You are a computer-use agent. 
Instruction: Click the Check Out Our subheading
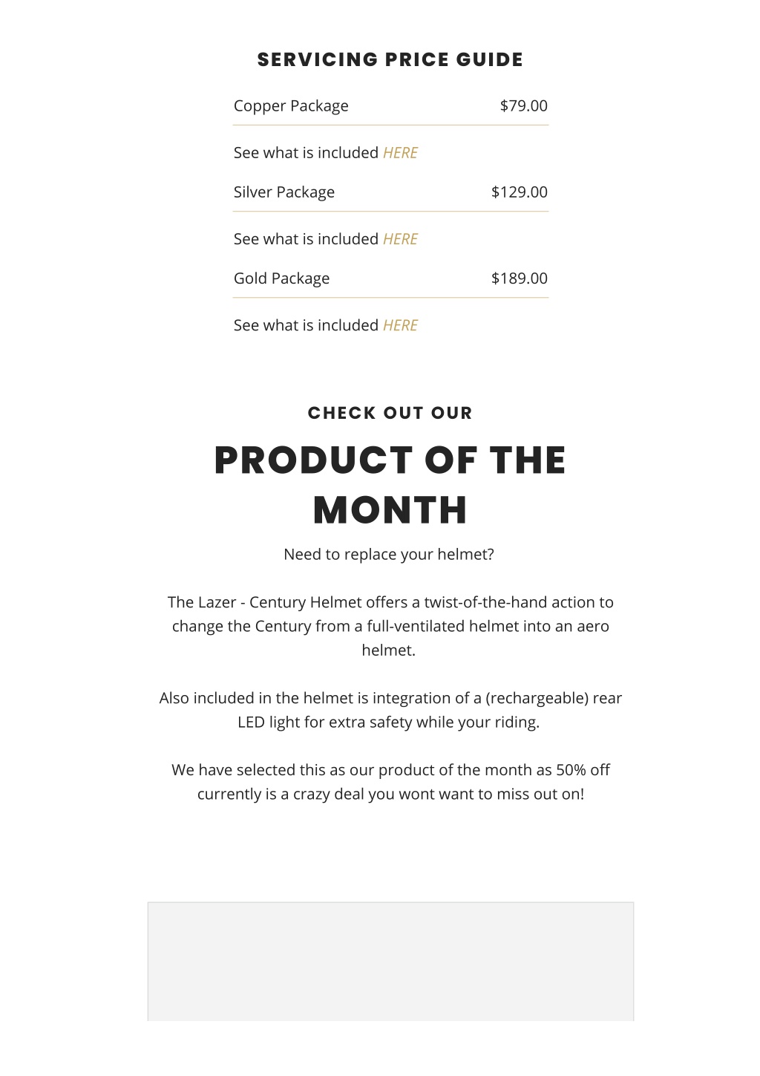[390, 413]
